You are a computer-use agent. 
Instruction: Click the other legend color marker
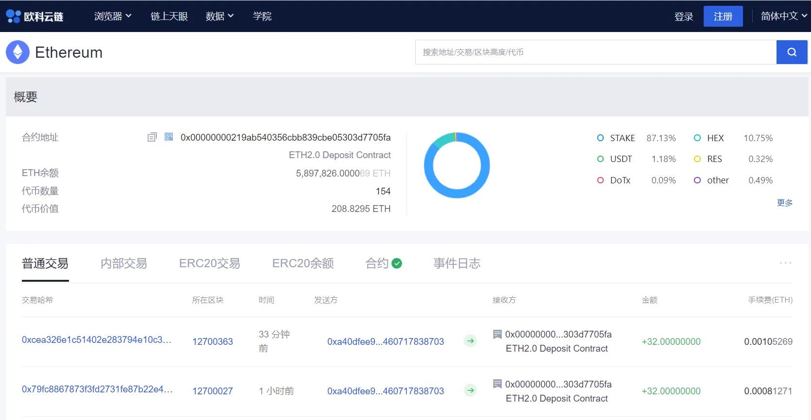pos(697,180)
